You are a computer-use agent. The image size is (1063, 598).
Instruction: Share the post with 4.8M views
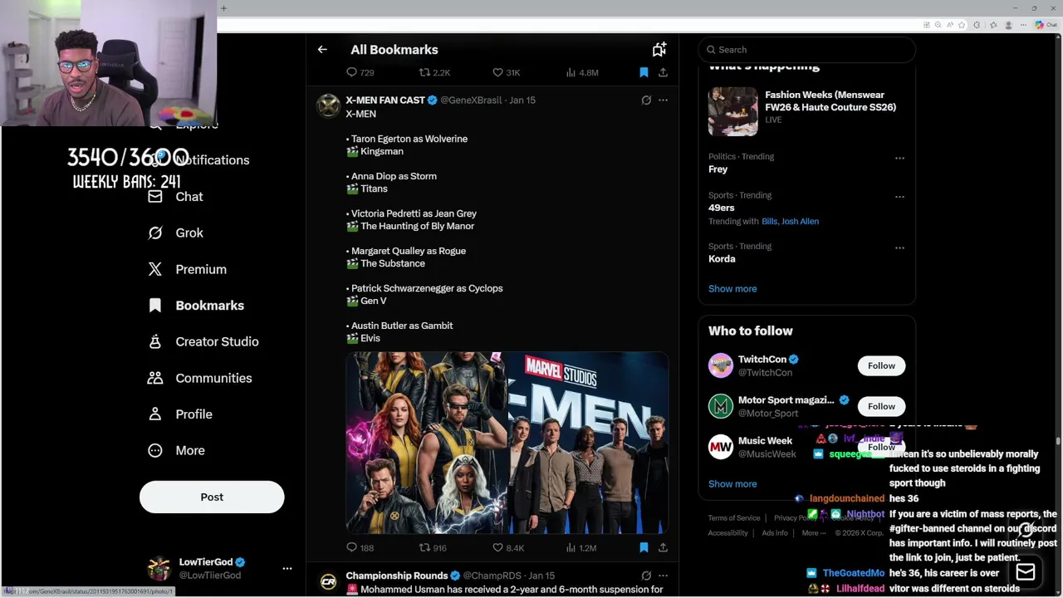click(x=663, y=72)
